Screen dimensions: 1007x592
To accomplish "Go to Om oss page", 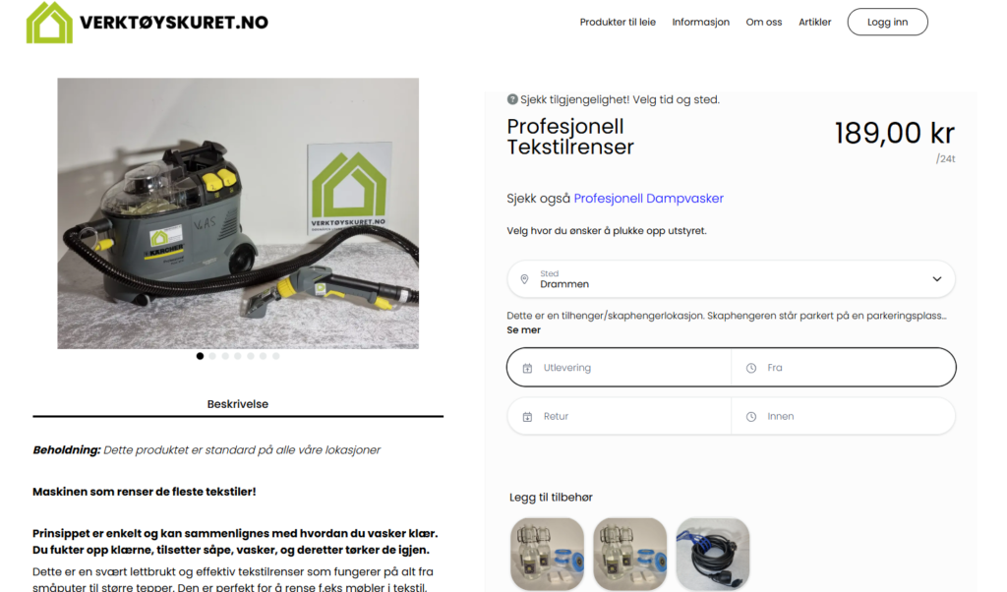I will click(x=763, y=22).
